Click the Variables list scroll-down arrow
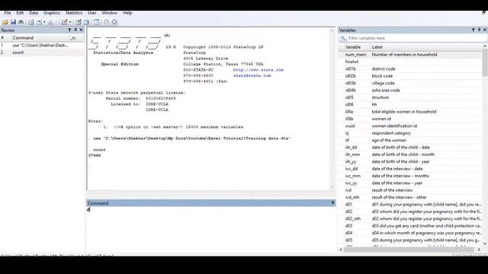Viewport: 488px width, 274px height. click(x=485, y=244)
